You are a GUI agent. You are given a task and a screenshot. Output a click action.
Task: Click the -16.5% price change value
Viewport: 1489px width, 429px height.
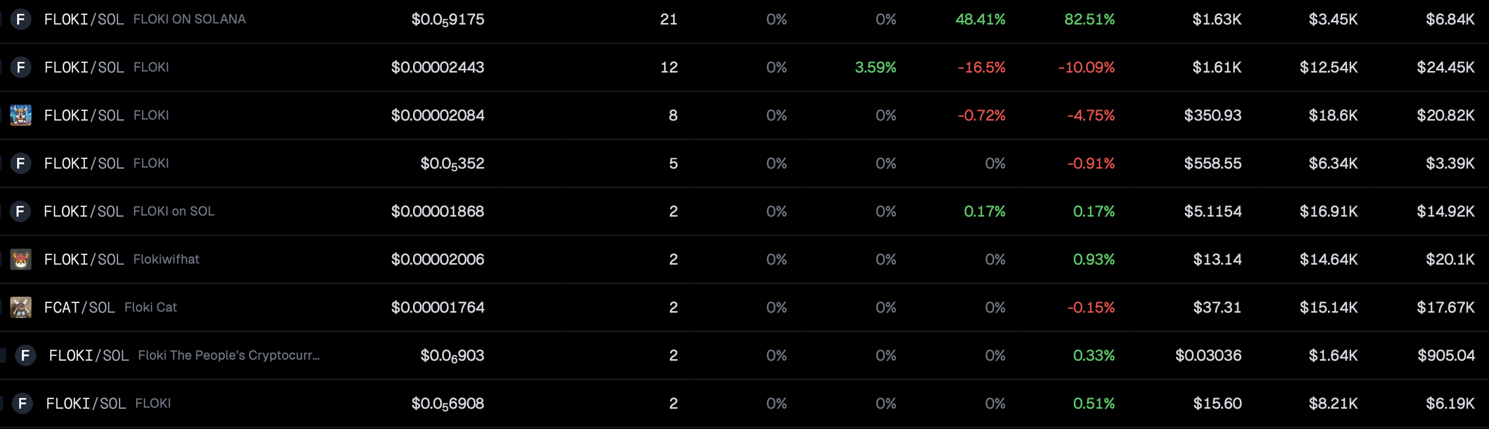click(x=981, y=68)
